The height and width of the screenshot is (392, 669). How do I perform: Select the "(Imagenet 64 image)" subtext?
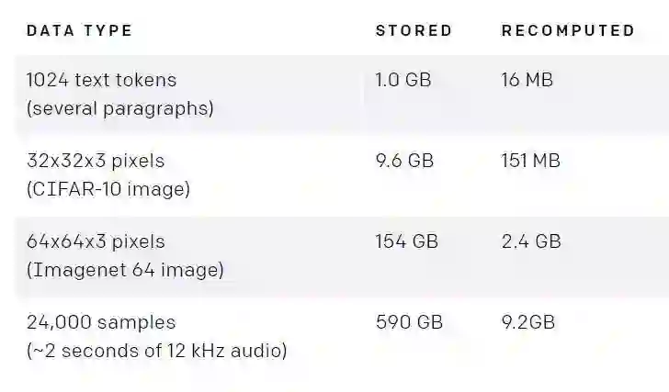coord(125,270)
